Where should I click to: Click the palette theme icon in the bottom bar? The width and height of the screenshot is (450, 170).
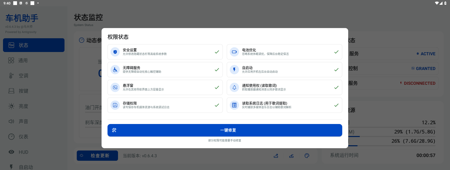tap(307, 156)
